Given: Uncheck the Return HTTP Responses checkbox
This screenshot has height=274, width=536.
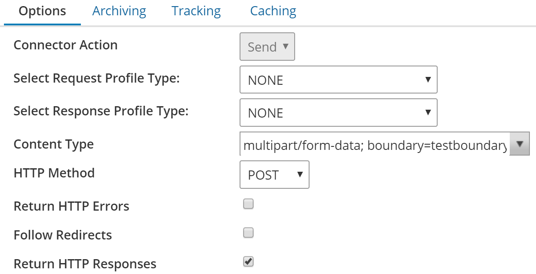Looking at the screenshot, I should point(247,261).
